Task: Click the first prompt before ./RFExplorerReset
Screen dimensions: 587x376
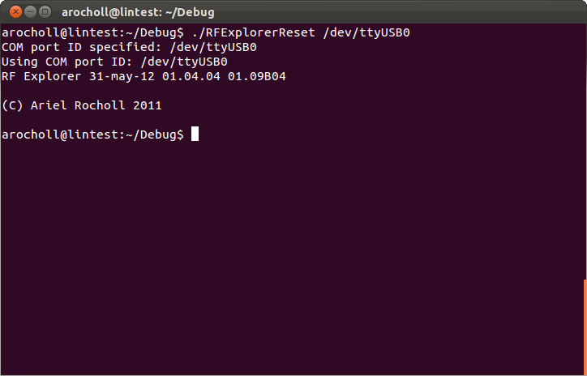Action: click(93, 32)
